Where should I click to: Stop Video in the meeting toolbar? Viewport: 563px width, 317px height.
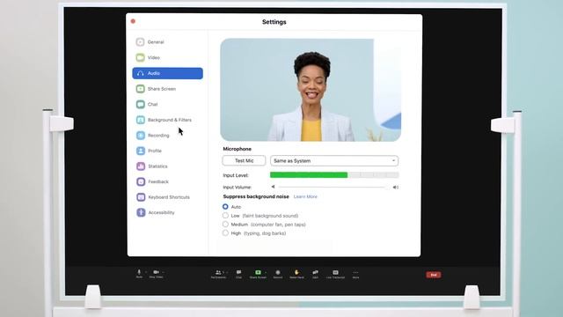(156, 274)
